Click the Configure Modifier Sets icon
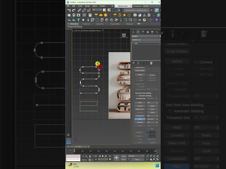Viewport: 226px width, 169px height. point(151,63)
